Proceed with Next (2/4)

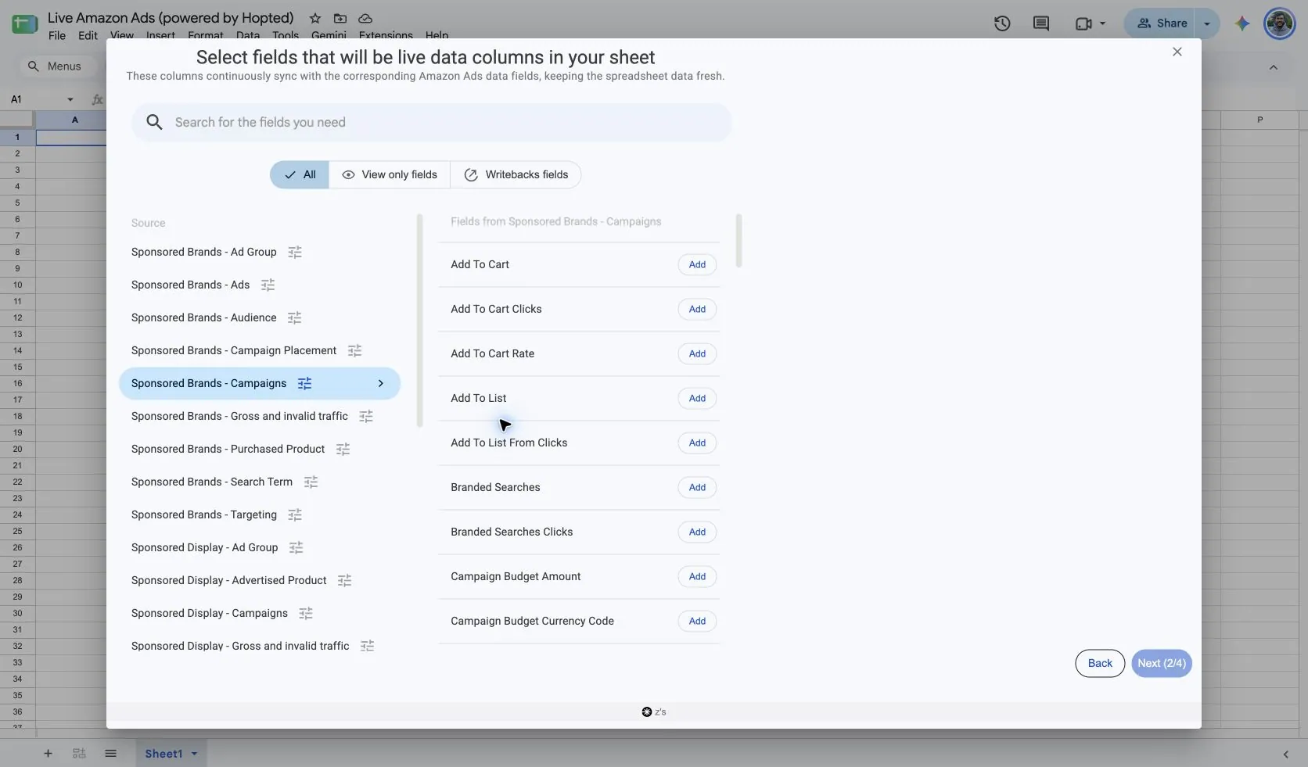[x=1162, y=664]
